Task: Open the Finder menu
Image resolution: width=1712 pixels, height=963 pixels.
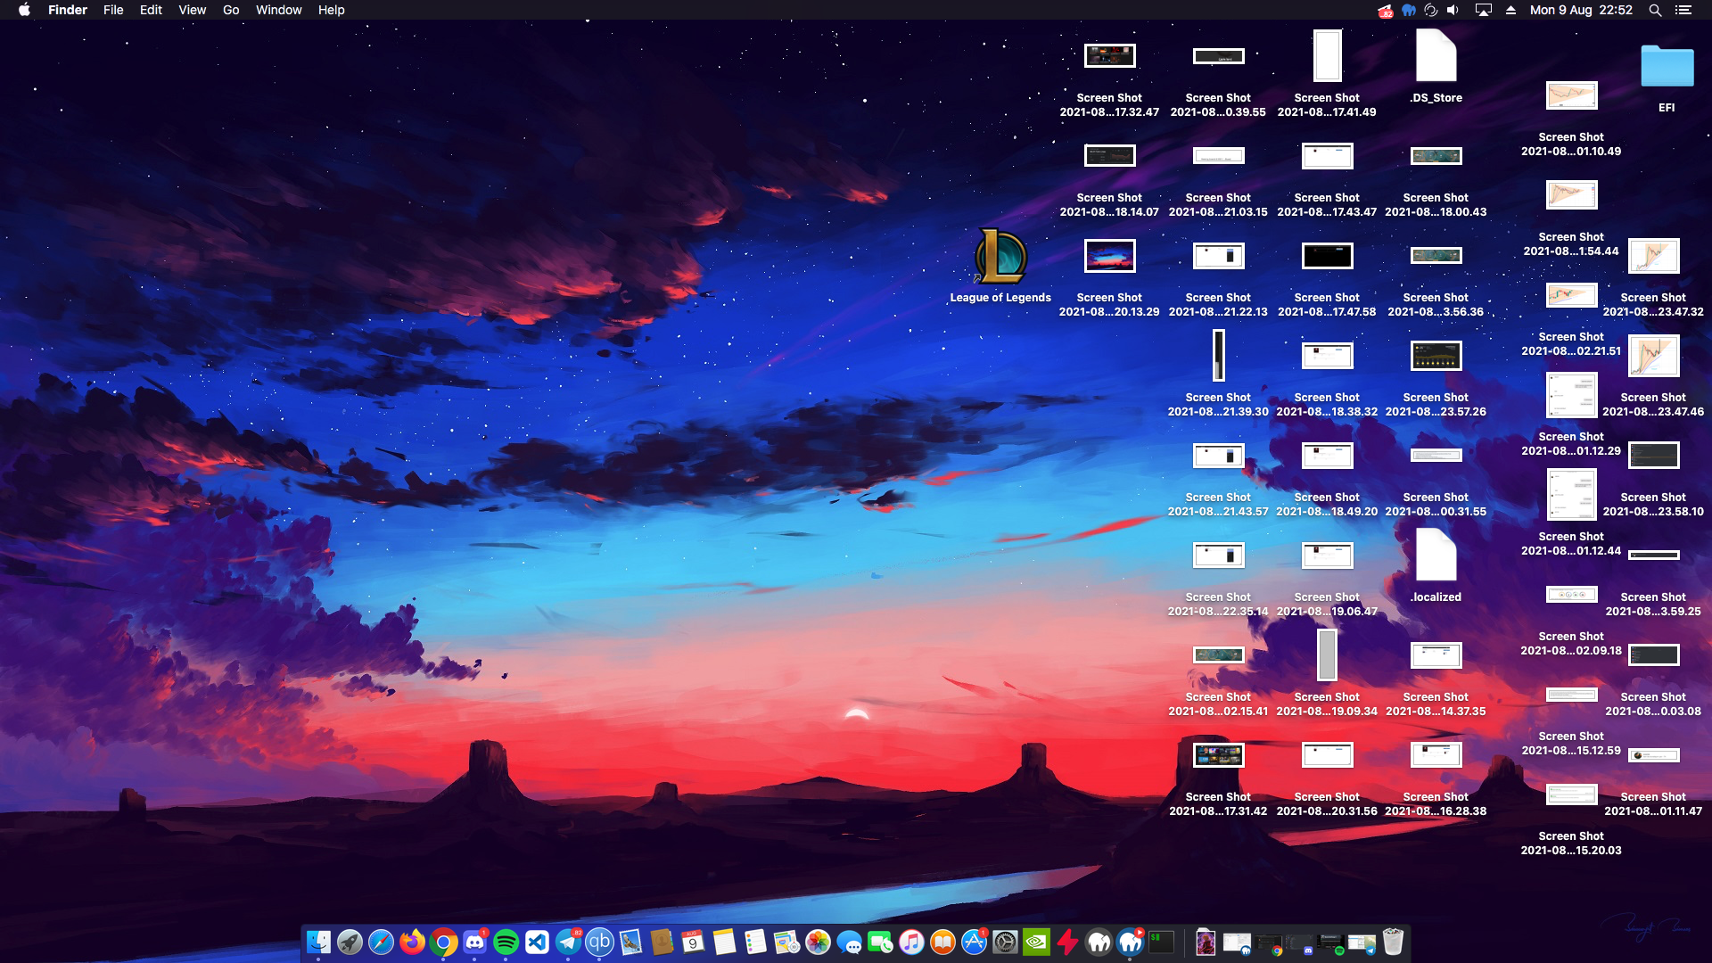Action: pyautogui.click(x=68, y=10)
